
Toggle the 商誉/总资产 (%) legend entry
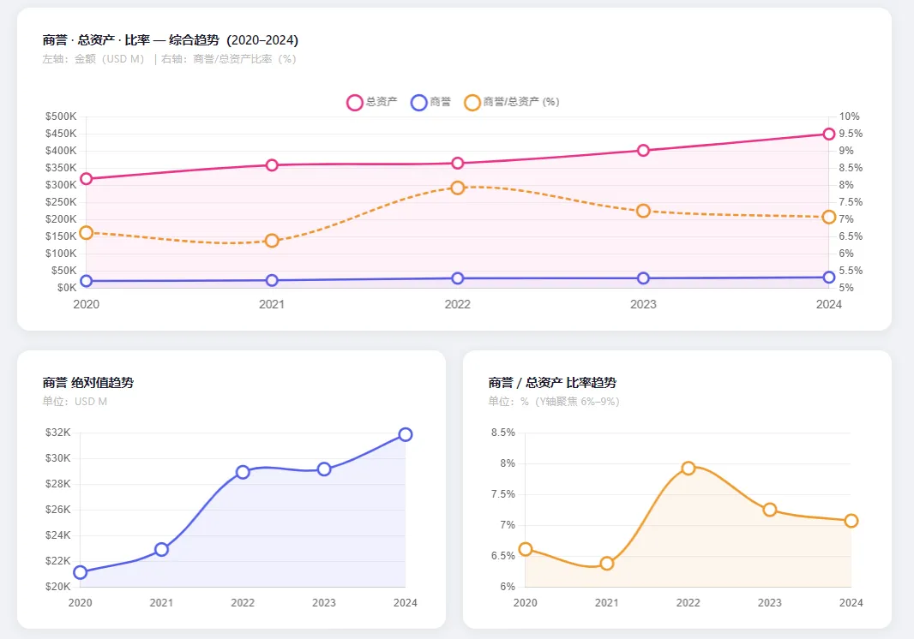(x=511, y=102)
